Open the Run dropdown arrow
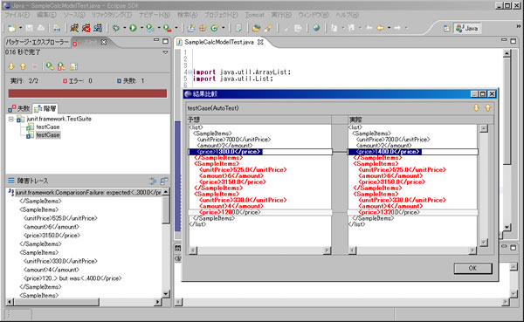The height and width of the screenshot is (322, 524). (141, 28)
